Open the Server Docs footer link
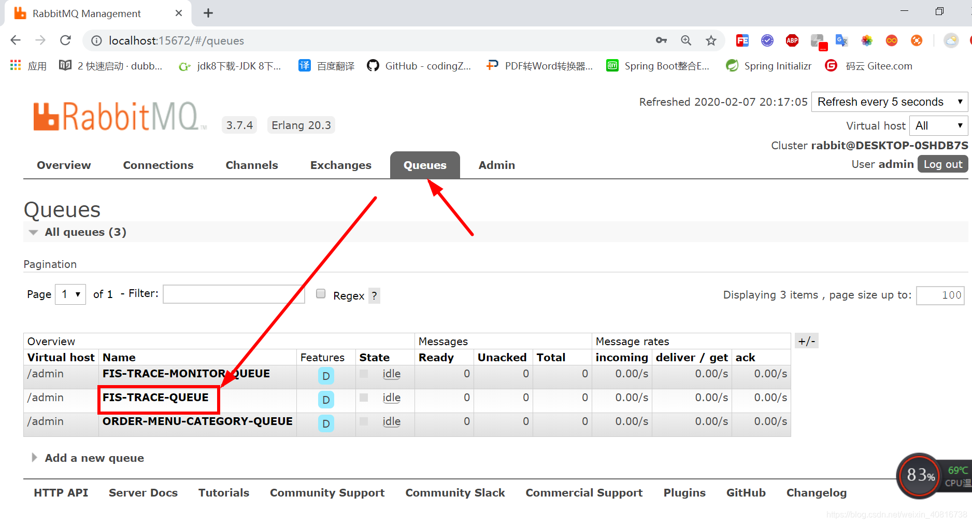 143,493
